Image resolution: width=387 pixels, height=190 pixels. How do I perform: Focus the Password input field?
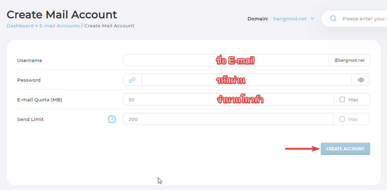(247, 80)
